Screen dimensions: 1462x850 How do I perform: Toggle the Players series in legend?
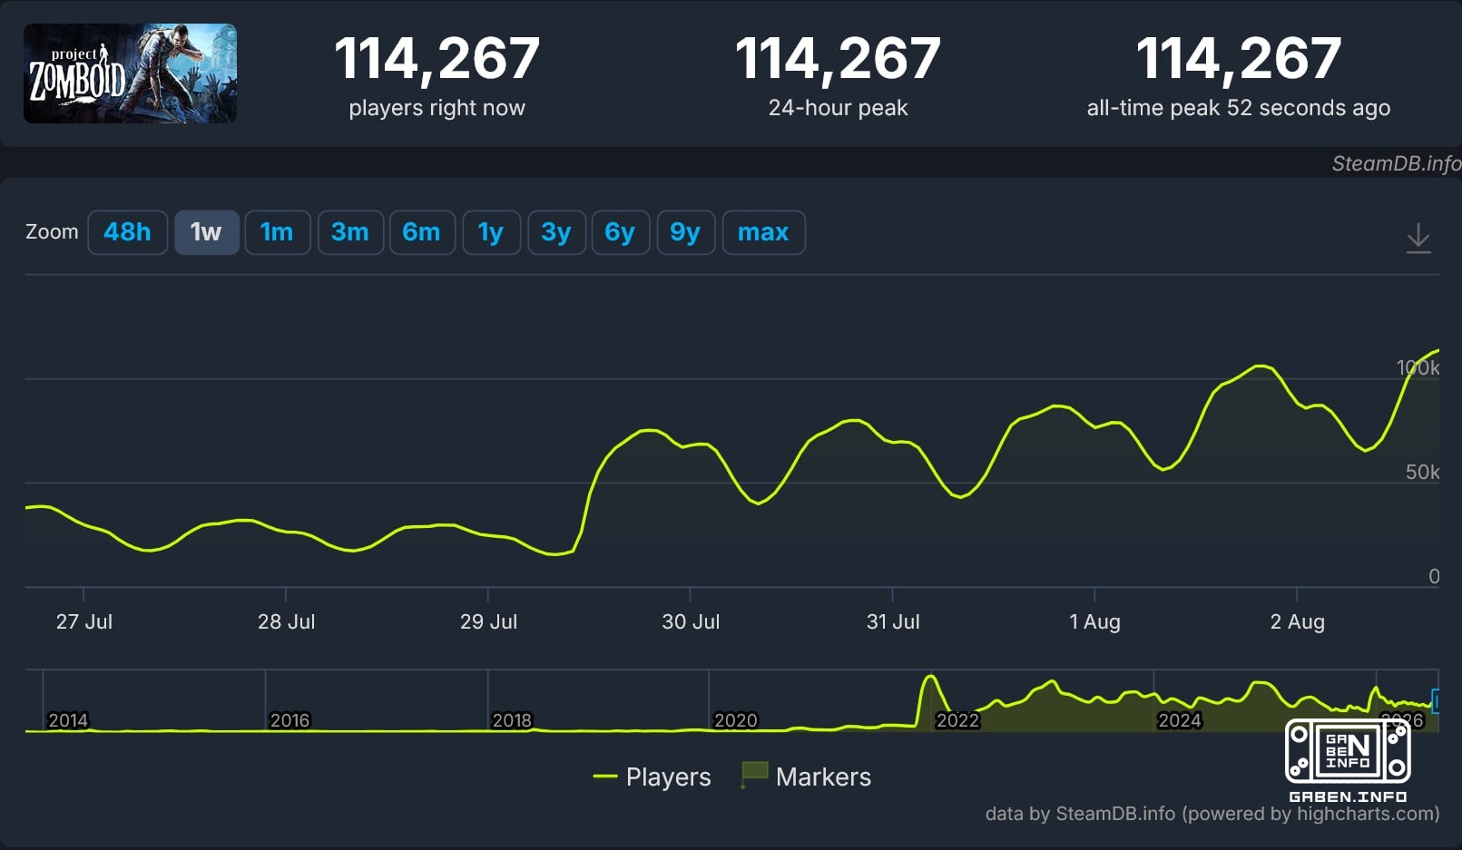coord(652,777)
